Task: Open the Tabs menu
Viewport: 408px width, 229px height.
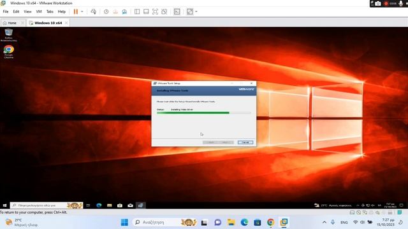Action: click(50, 11)
